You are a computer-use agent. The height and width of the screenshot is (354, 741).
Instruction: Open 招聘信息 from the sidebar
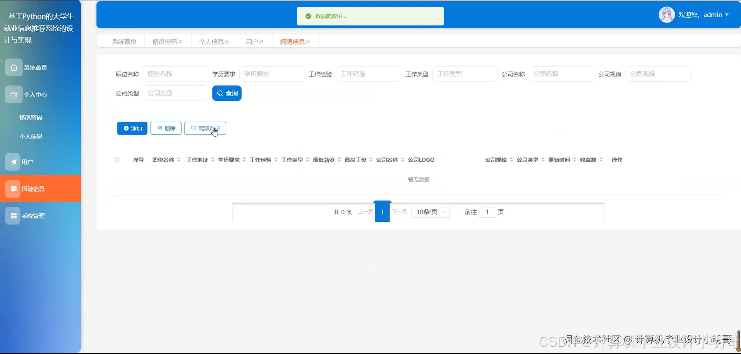33,189
